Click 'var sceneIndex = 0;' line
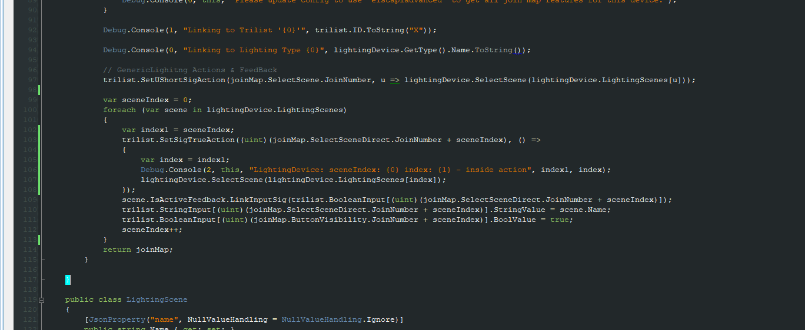The height and width of the screenshot is (330, 805). coord(148,100)
